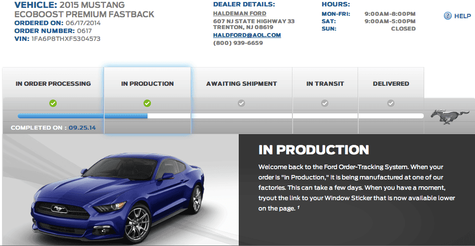This screenshot has height=246, width=475.
Task: Open the Delivered tab
Action: coord(391,84)
